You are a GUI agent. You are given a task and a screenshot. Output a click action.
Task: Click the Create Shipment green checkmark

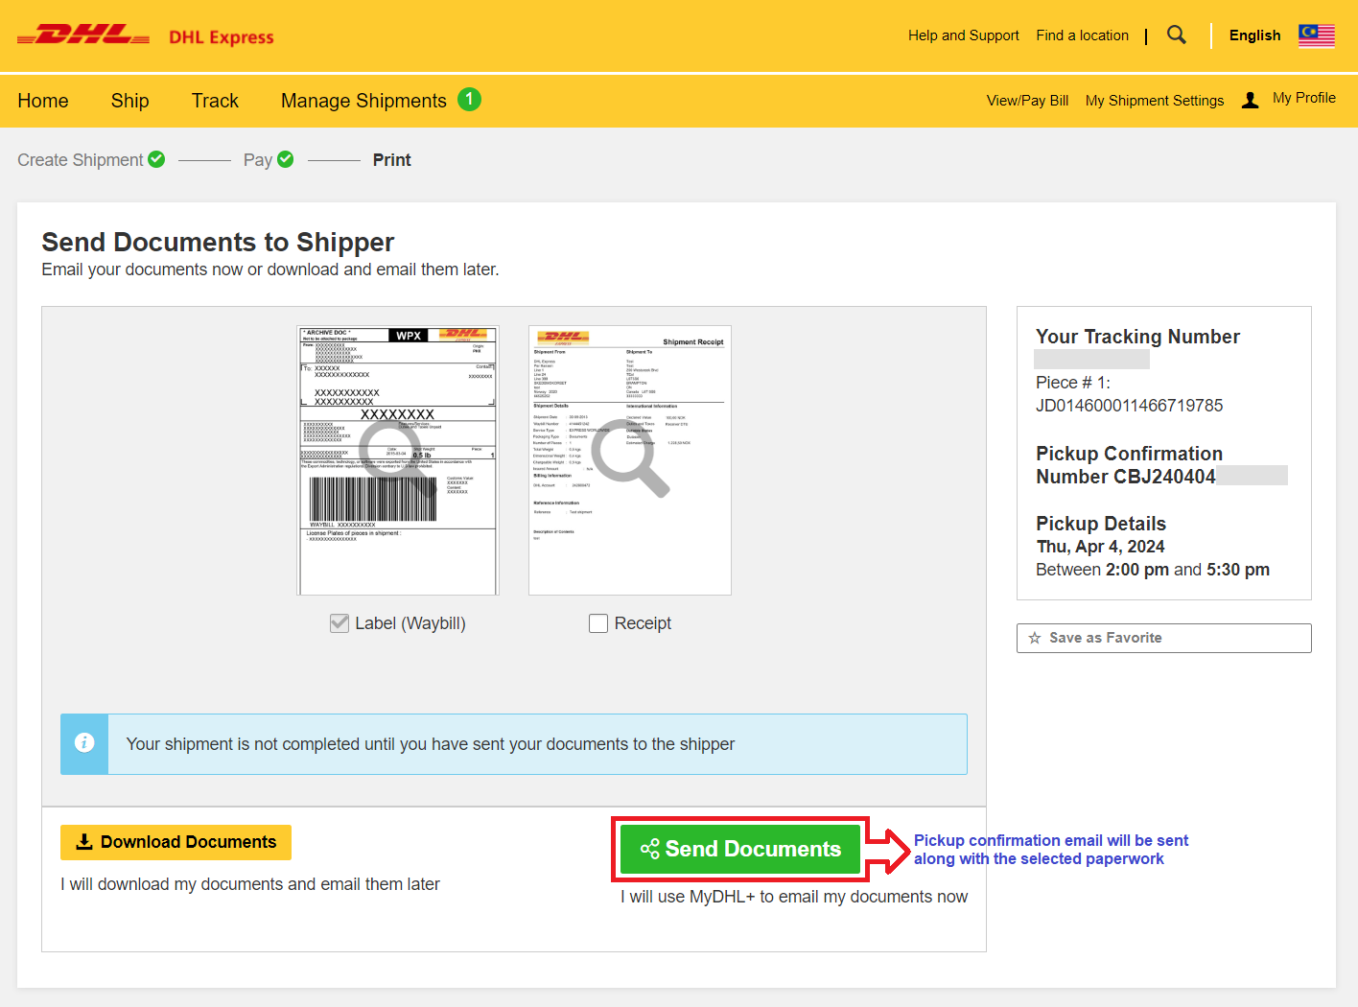[156, 159]
